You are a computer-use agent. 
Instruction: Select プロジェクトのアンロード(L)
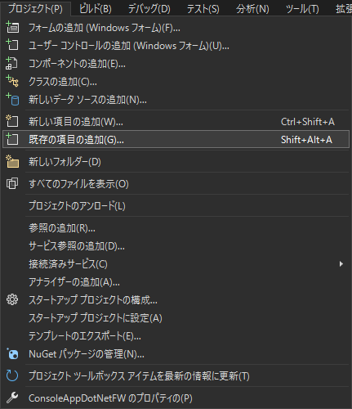(176, 205)
